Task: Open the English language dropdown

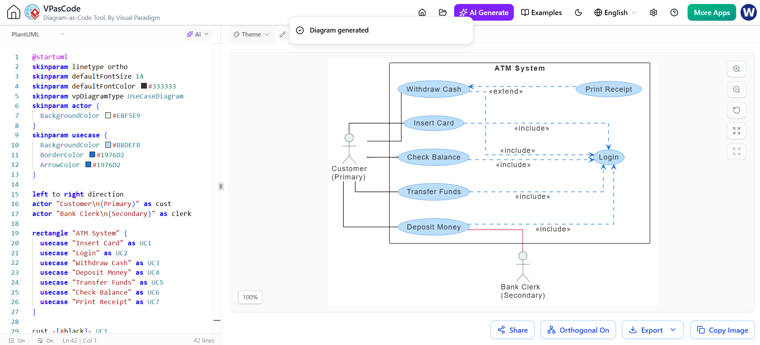Action: 615,12
